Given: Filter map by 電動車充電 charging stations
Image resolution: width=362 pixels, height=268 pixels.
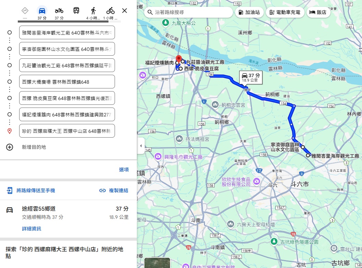Looking at the screenshot, I should (x=285, y=12).
